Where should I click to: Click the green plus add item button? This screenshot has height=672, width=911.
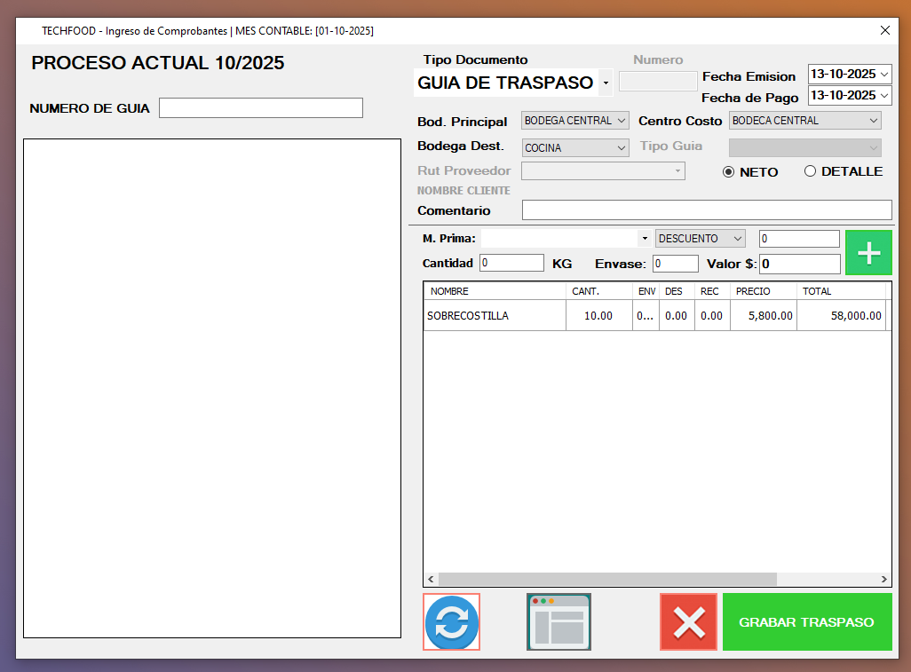coord(867,253)
